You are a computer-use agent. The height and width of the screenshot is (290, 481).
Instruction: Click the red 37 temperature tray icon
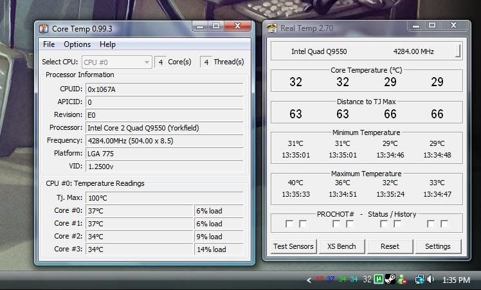[x=320, y=280]
